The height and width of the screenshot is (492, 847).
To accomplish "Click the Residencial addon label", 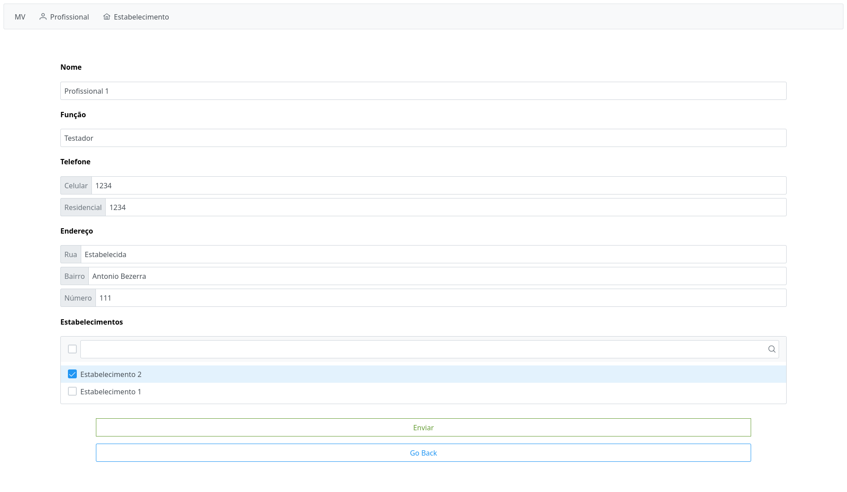I will [83, 207].
